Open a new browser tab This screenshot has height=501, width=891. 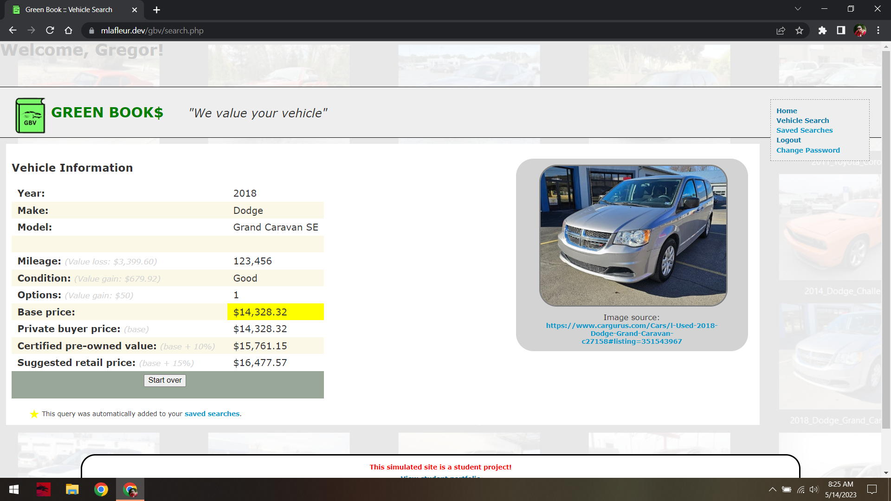tap(156, 10)
